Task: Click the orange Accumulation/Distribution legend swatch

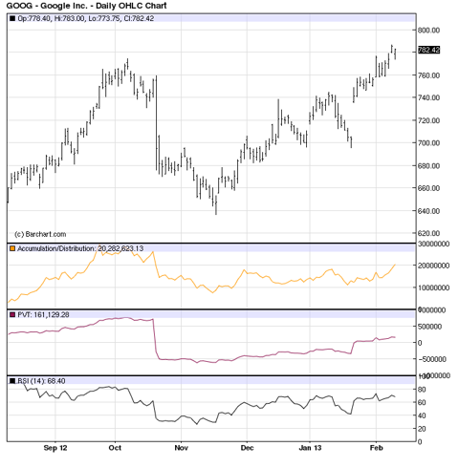Action: click(12, 248)
